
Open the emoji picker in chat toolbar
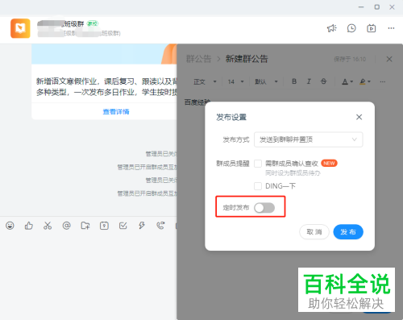[10, 226]
